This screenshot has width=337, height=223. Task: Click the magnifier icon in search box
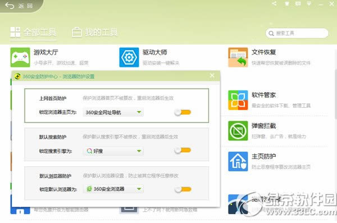[271, 33]
